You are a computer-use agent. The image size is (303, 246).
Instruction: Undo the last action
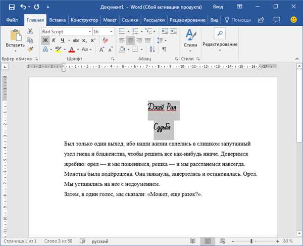click(23, 7)
